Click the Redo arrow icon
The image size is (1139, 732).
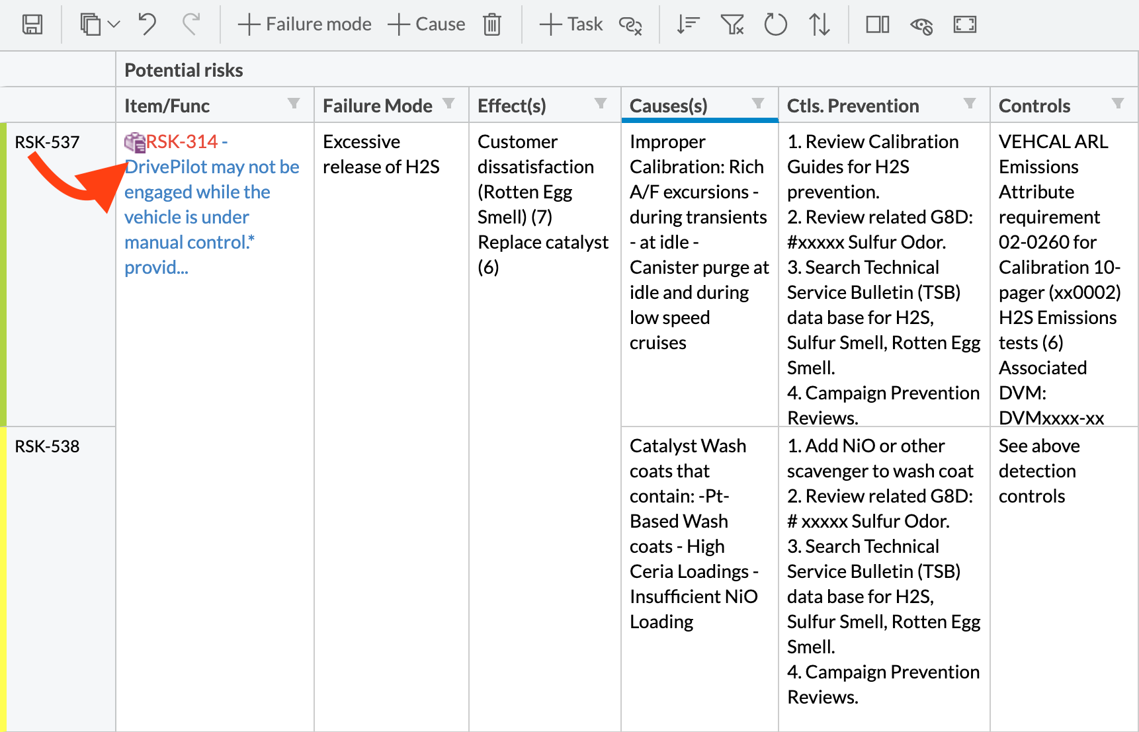(x=191, y=24)
